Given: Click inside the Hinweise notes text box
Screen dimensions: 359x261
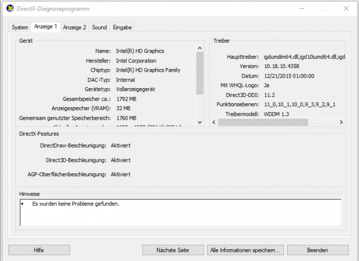Looking at the screenshot, I should coord(179,212).
